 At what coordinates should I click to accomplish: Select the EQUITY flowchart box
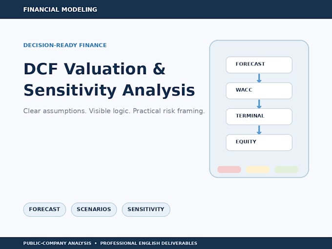pos(259,143)
